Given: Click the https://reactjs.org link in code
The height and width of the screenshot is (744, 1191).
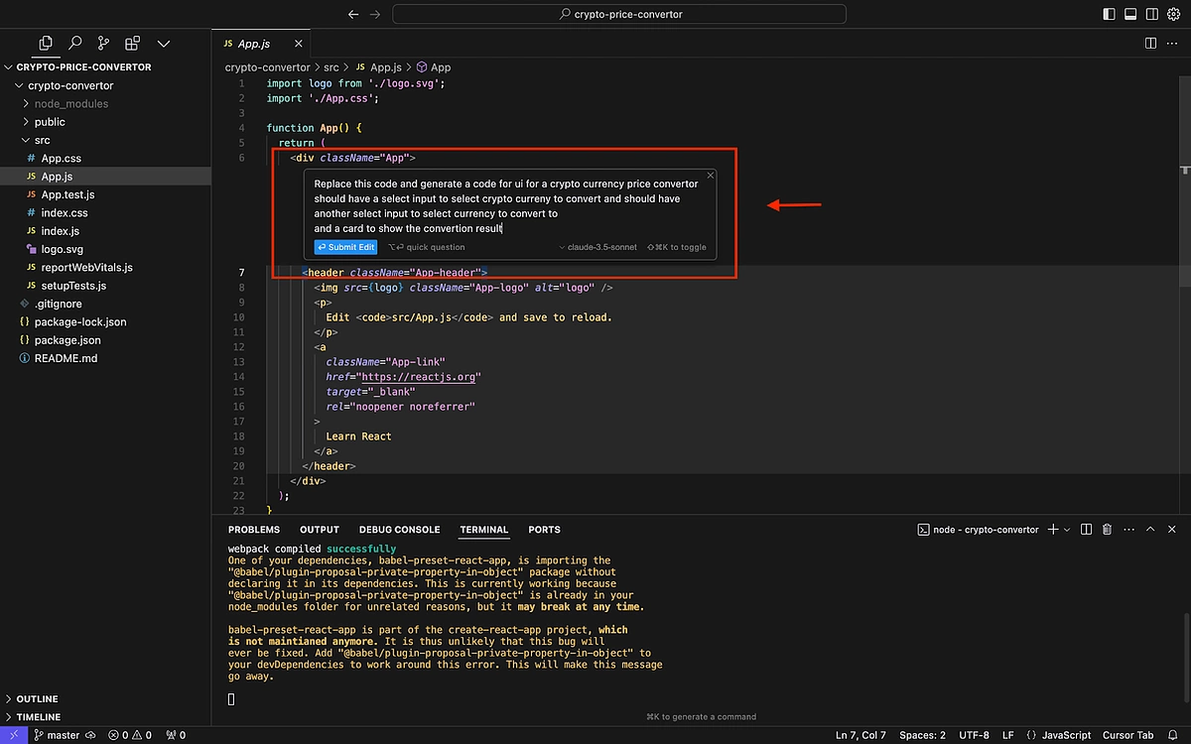Looking at the screenshot, I should coord(420,377).
